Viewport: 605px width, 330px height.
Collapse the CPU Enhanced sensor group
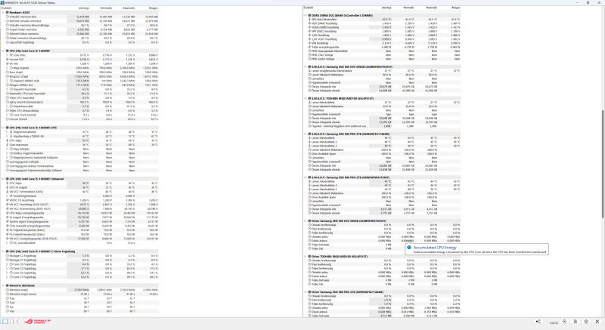click(x=3, y=179)
